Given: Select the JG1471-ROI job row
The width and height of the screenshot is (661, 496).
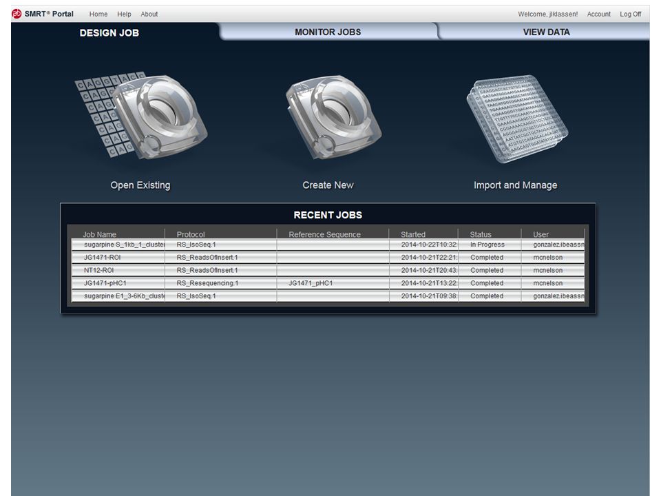Looking at the screenshot, I should click(328, 257).
